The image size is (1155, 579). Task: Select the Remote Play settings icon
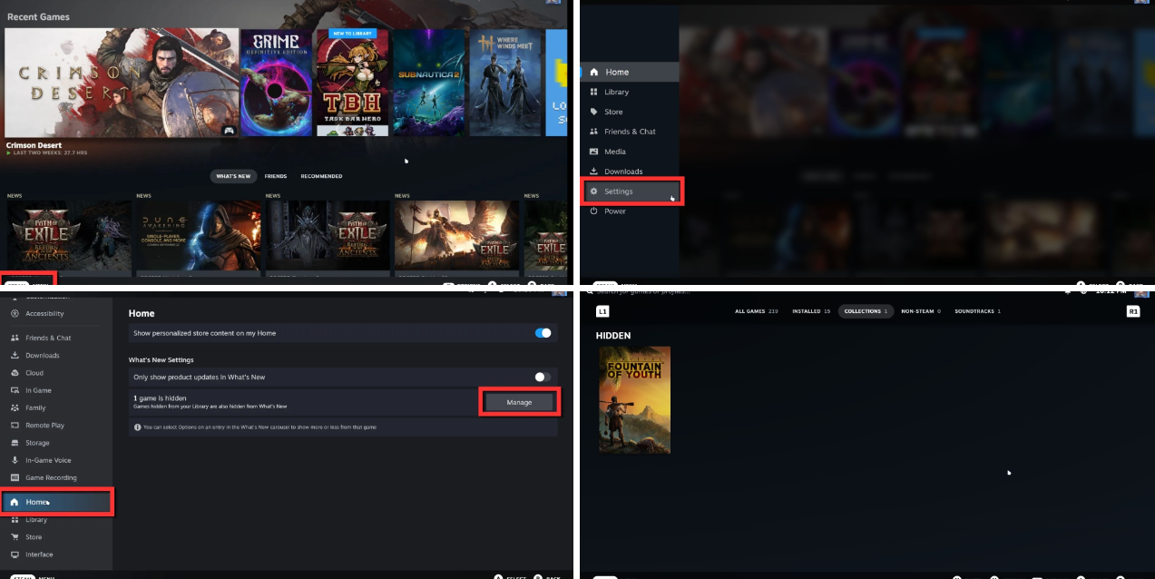pos(15,426)
